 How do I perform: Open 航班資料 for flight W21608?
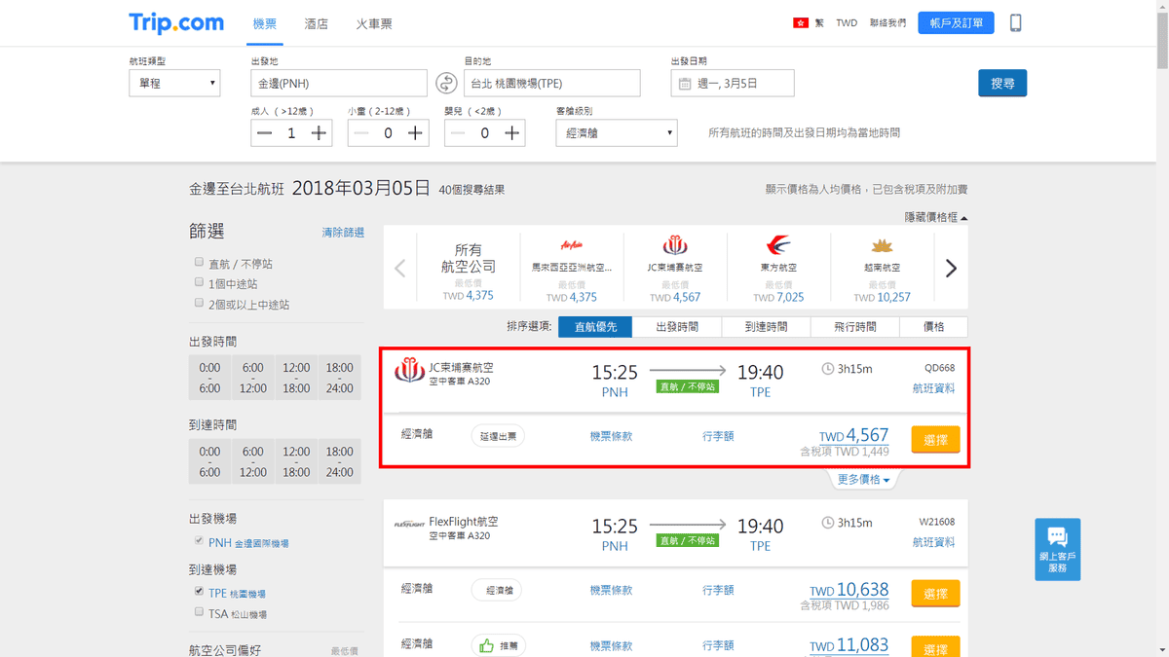[933, 542]
